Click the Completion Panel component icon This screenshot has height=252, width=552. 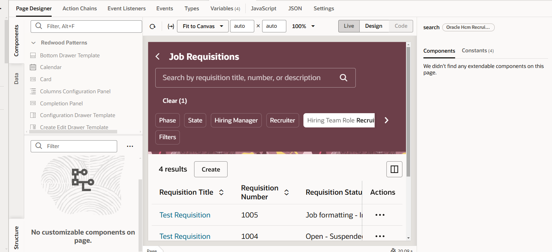tap(33, 103)
